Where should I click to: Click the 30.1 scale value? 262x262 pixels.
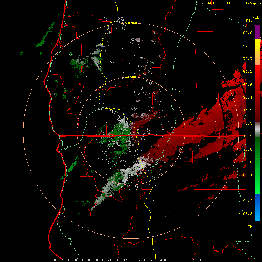(x=248, y=98)
